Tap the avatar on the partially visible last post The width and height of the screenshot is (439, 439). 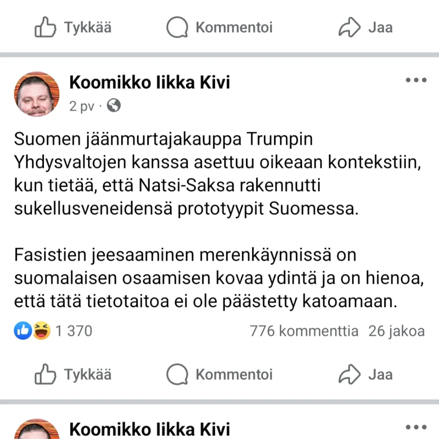coord(37,430)
